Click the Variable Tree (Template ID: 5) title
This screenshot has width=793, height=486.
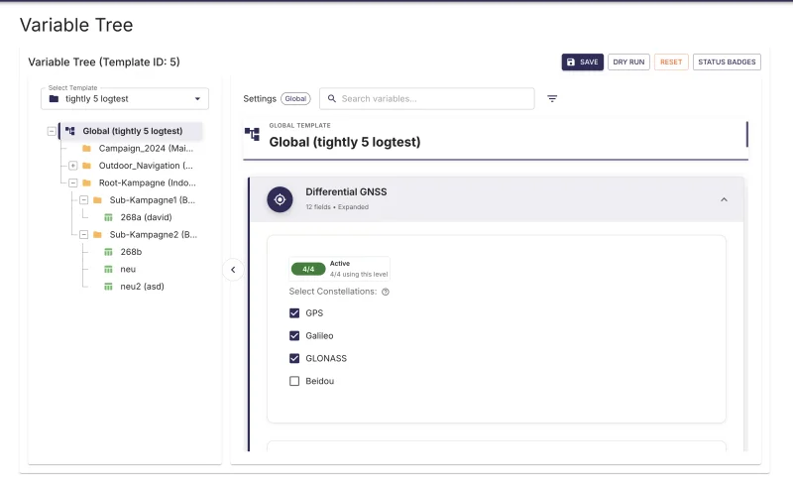[104, 61]
